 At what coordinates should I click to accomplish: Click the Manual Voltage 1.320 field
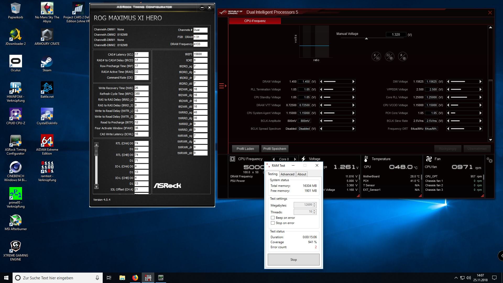[x=396, y=35]
